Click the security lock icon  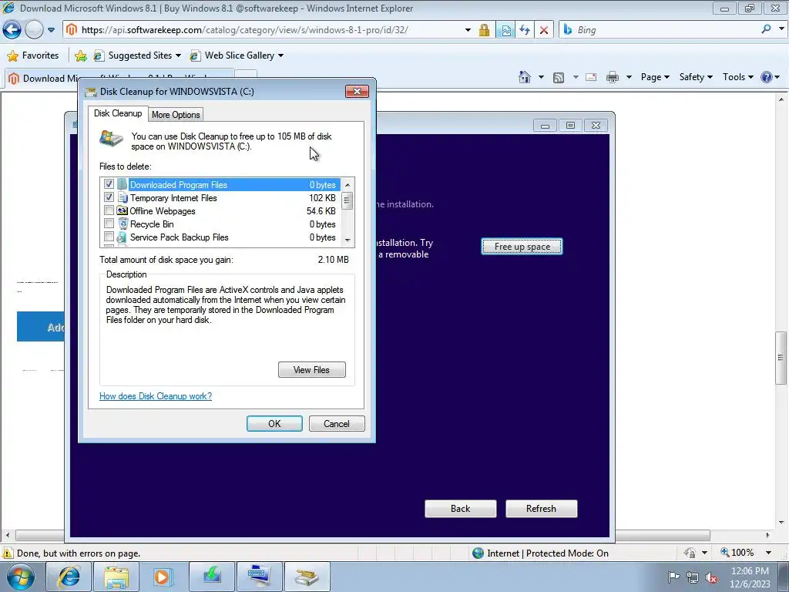click(484, 30)
